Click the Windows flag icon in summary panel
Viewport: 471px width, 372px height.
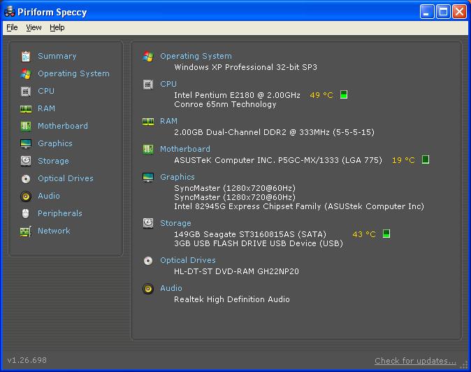pos(148,56)
